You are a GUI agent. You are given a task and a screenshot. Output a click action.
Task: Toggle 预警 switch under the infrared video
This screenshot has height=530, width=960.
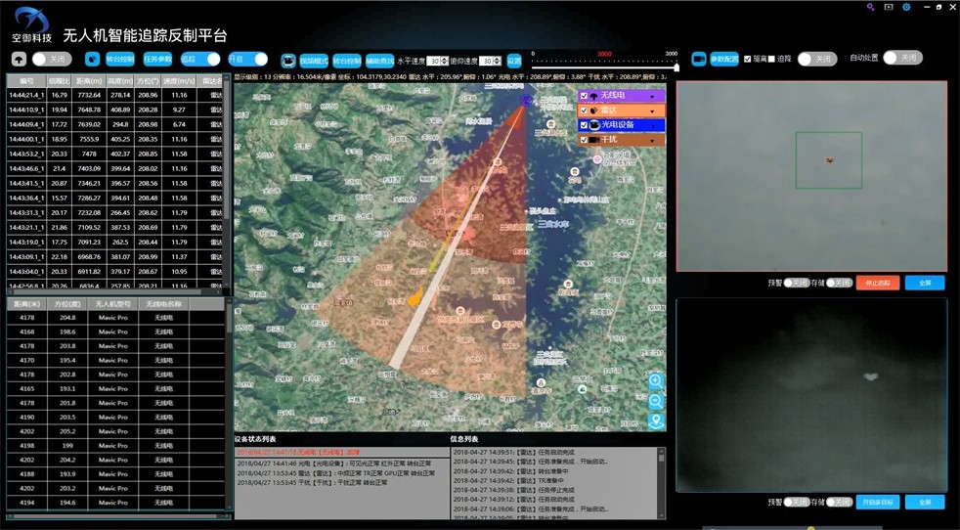797,502
